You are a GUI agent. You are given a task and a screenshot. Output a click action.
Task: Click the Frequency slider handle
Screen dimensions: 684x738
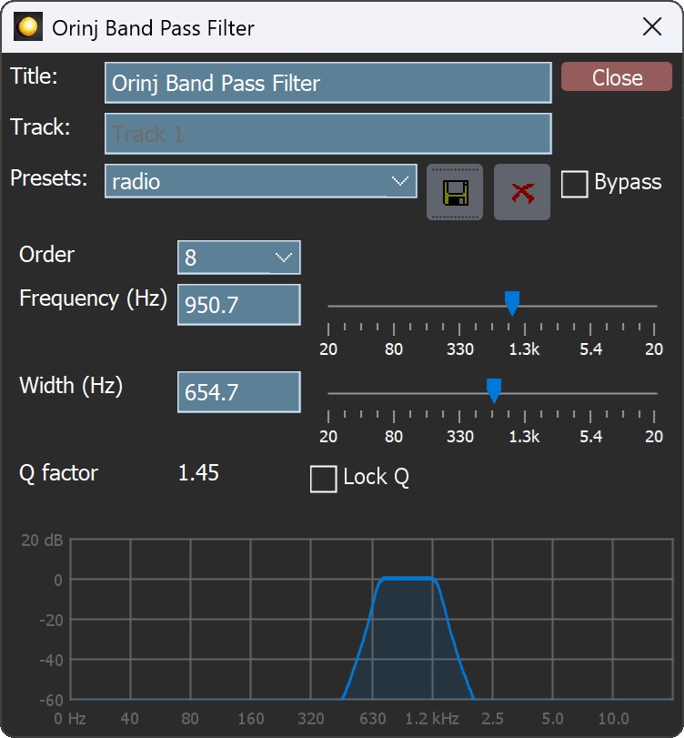tap(512, 304)
